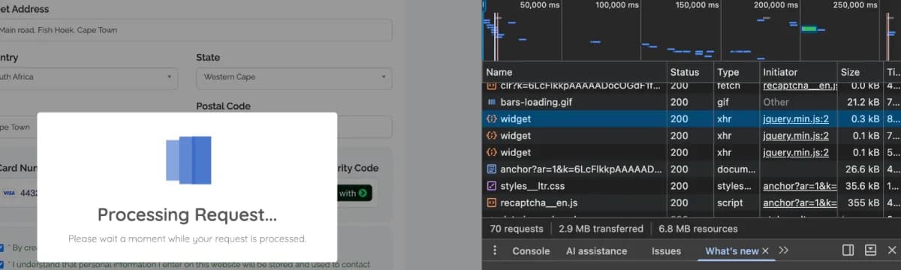
Task: Click the Visa logo in the card field
Action: pyautogui.click(x=9, y=193)
